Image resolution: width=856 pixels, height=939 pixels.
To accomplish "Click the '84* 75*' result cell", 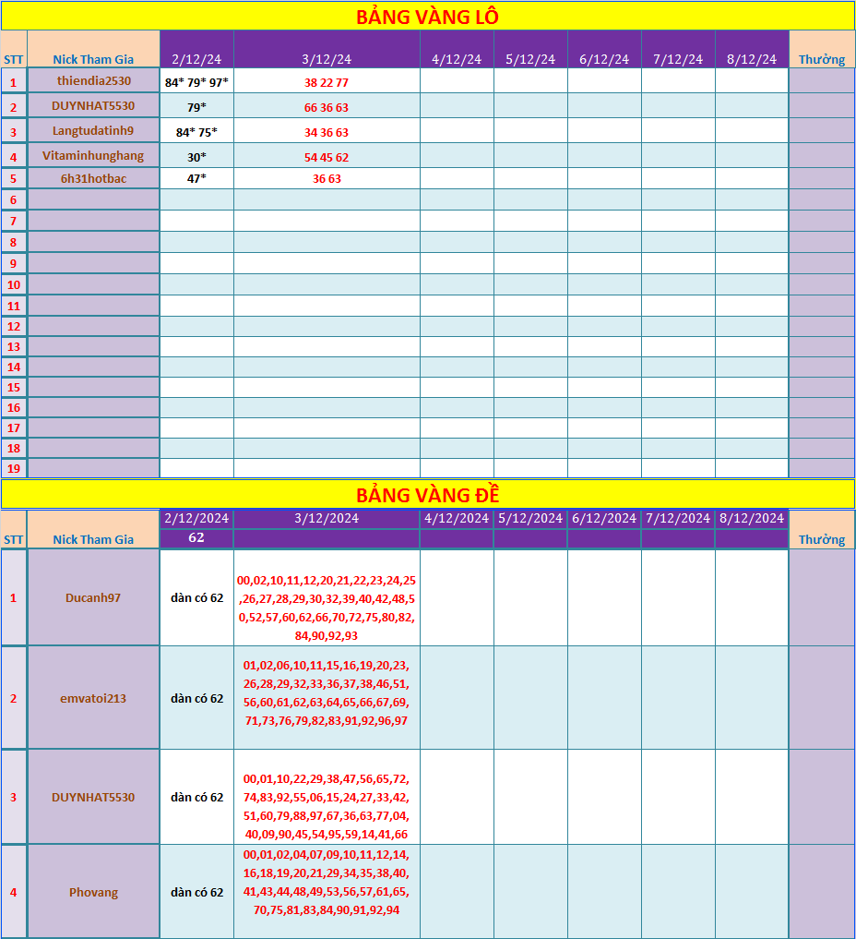I will (196, 132).
